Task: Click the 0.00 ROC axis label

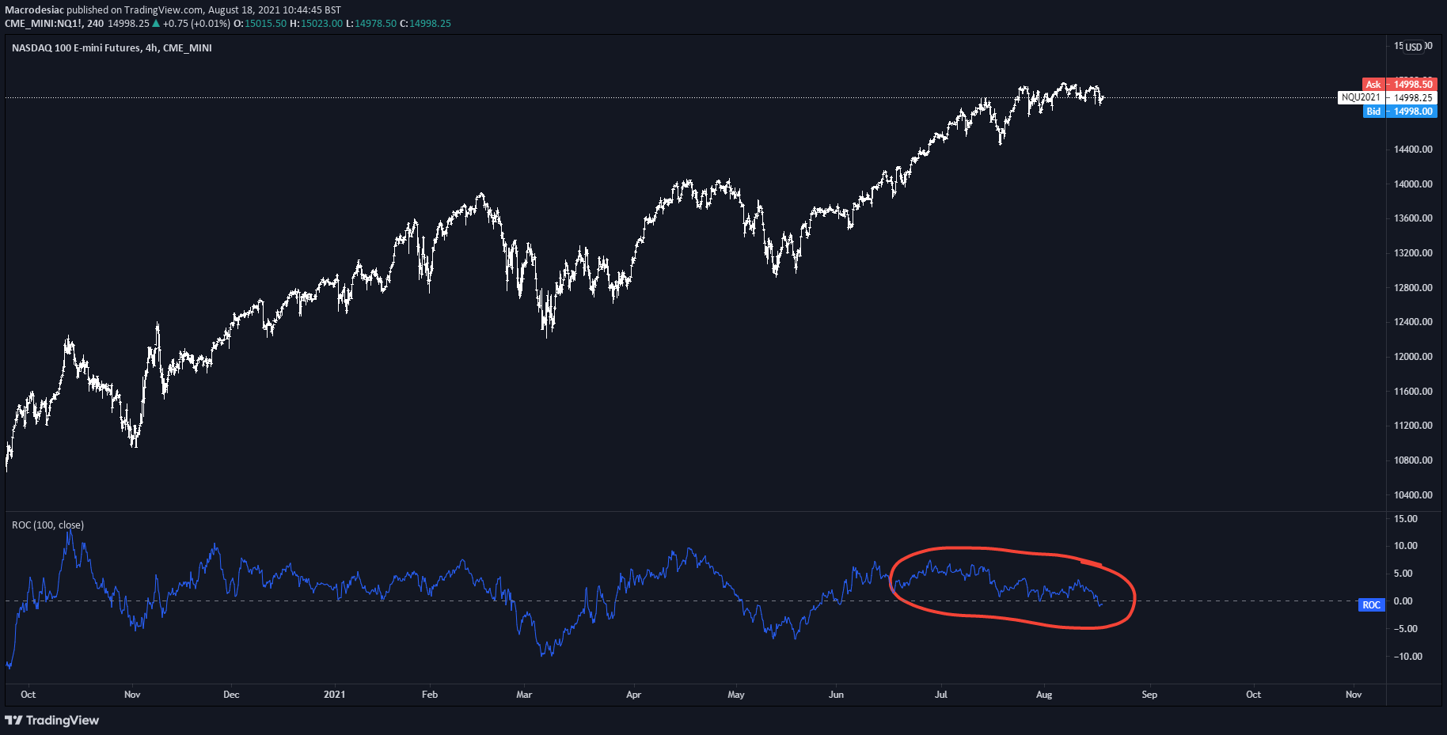Action: point(1403,601)
